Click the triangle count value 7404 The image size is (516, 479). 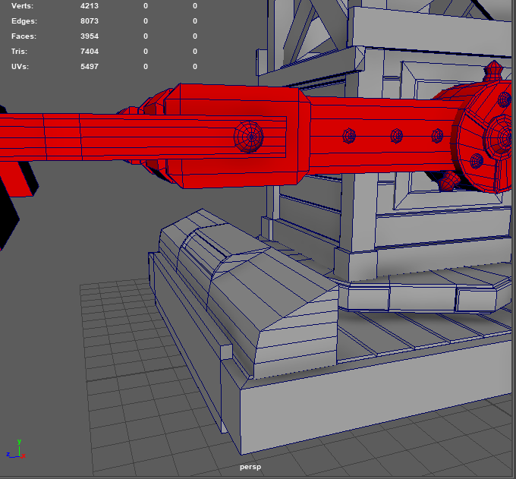click(90, 52)
